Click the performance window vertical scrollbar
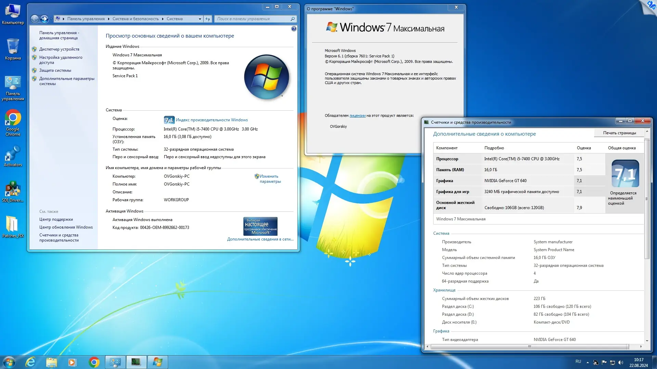 (646, 198)
